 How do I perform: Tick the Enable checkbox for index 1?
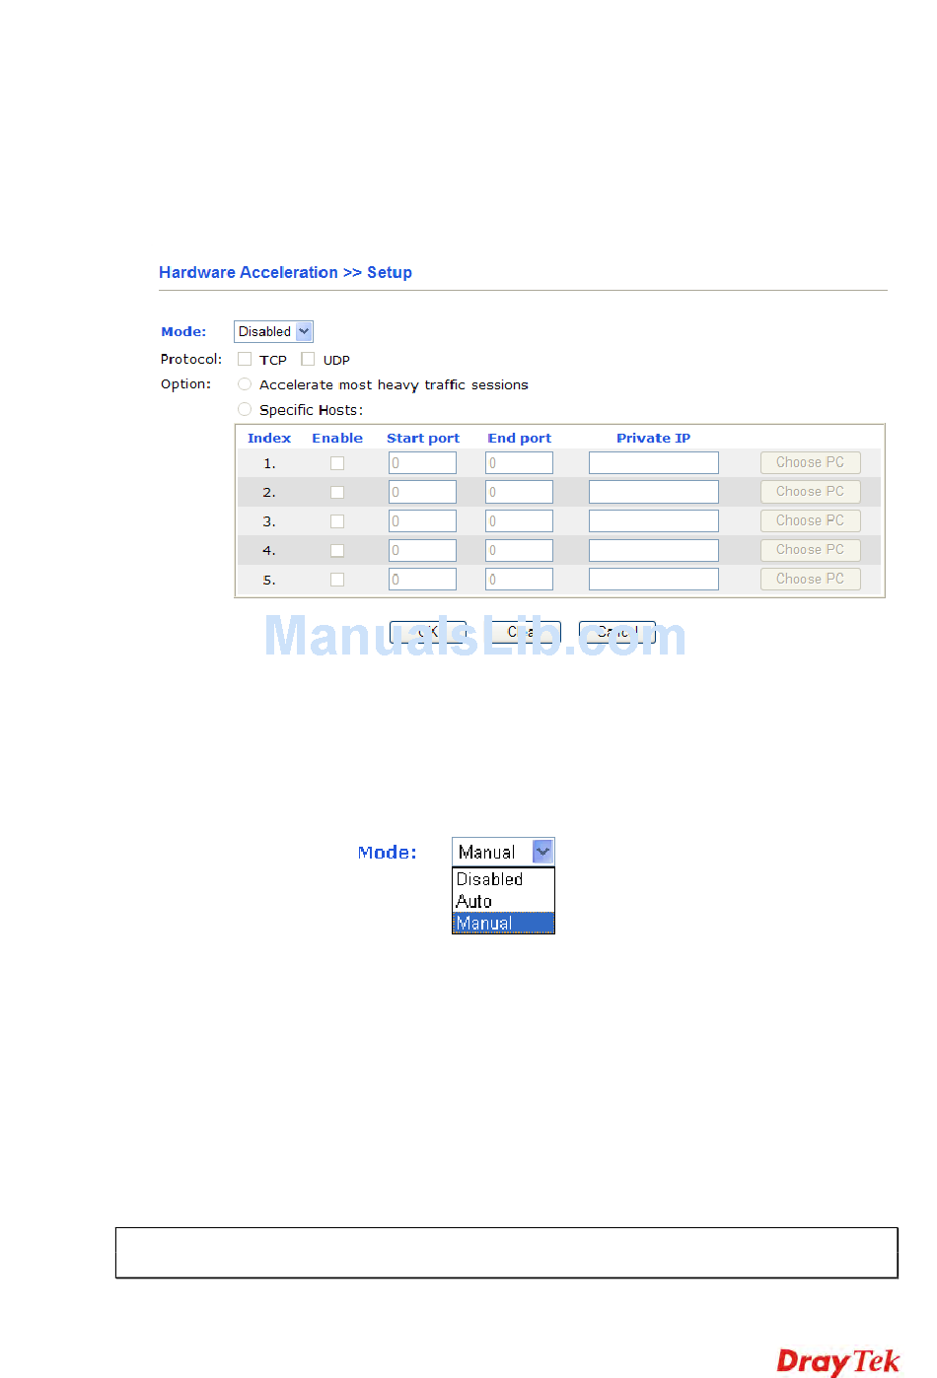337,463
